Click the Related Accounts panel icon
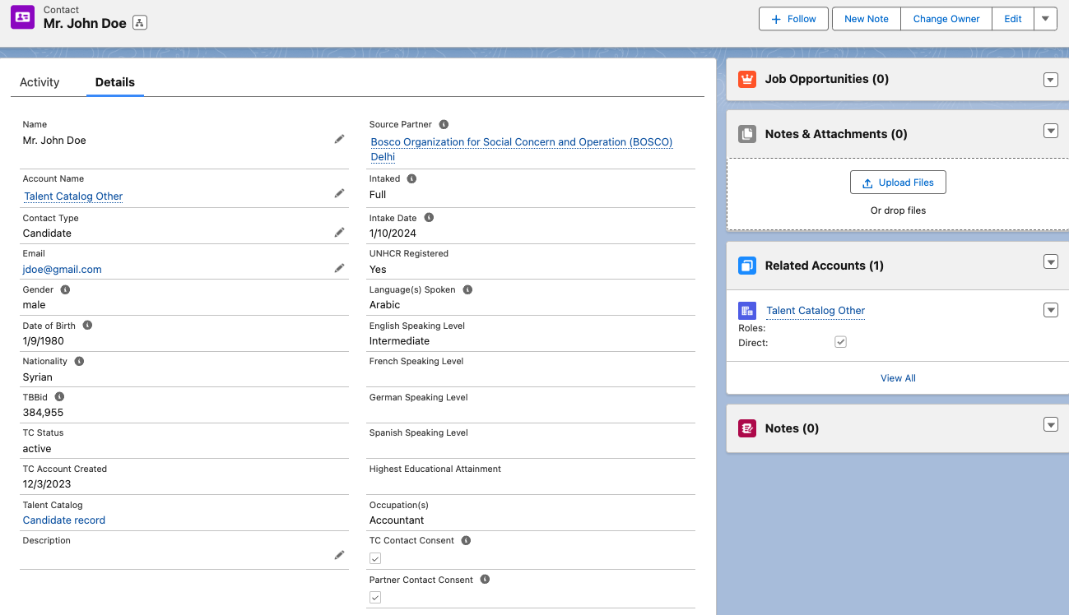The width and height of the screenshot is (1069, 615). point(748,265)
